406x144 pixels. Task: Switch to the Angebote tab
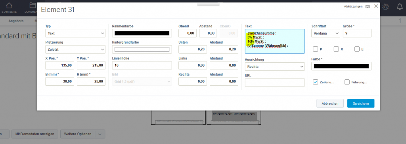coord(16,21)
